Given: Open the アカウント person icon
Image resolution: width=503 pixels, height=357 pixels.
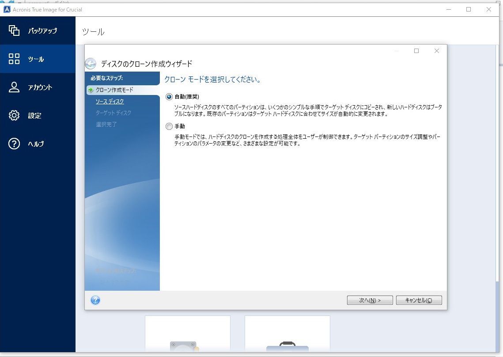Looking at the screenshot, I should (14, 87).
